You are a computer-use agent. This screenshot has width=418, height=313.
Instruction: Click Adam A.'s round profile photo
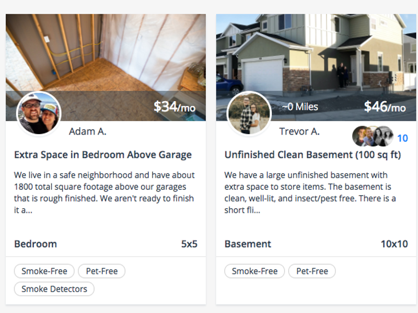pos(39,114)
